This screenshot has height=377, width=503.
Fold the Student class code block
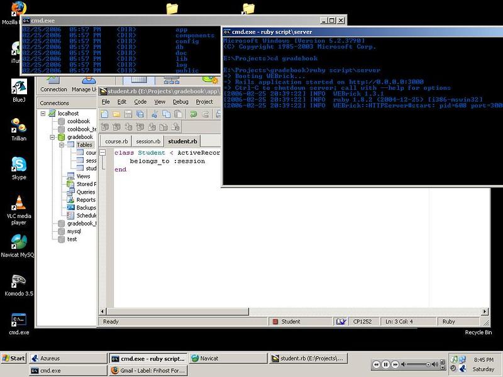click(102, 153)
